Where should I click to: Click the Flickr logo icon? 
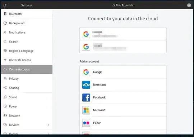click(x=86, y=123)
